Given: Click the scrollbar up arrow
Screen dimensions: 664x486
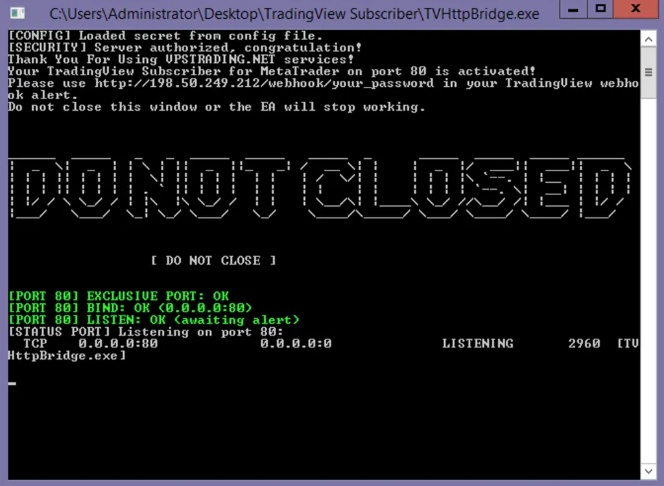Looking at the screenshot, I should (x=648, y=40).
